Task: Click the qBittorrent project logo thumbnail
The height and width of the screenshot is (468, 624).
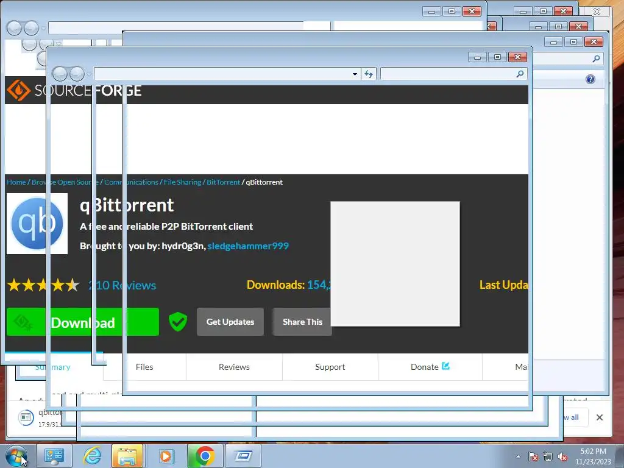Action: pyautogui.click(x=37, y=224)
